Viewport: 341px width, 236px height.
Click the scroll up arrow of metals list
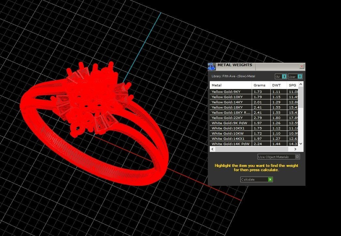click(301, 84)
